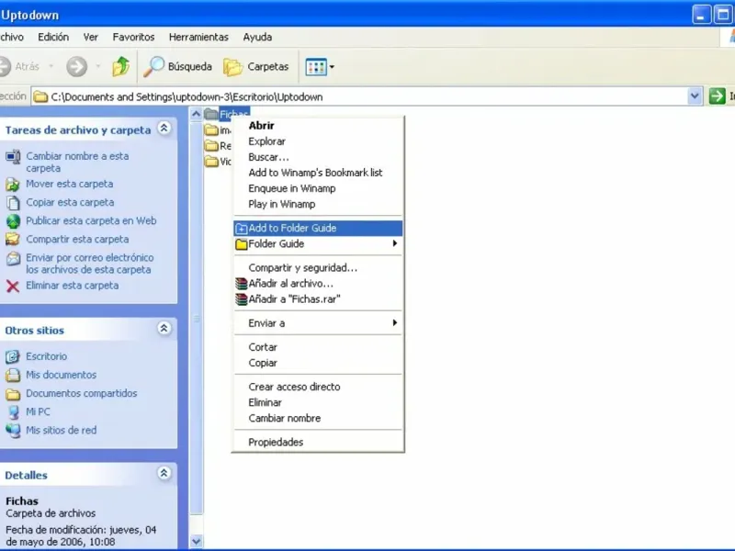Click the red X Eliminar carpeta icon
This screenshot has width=735, height=551.
pos(13,287)
